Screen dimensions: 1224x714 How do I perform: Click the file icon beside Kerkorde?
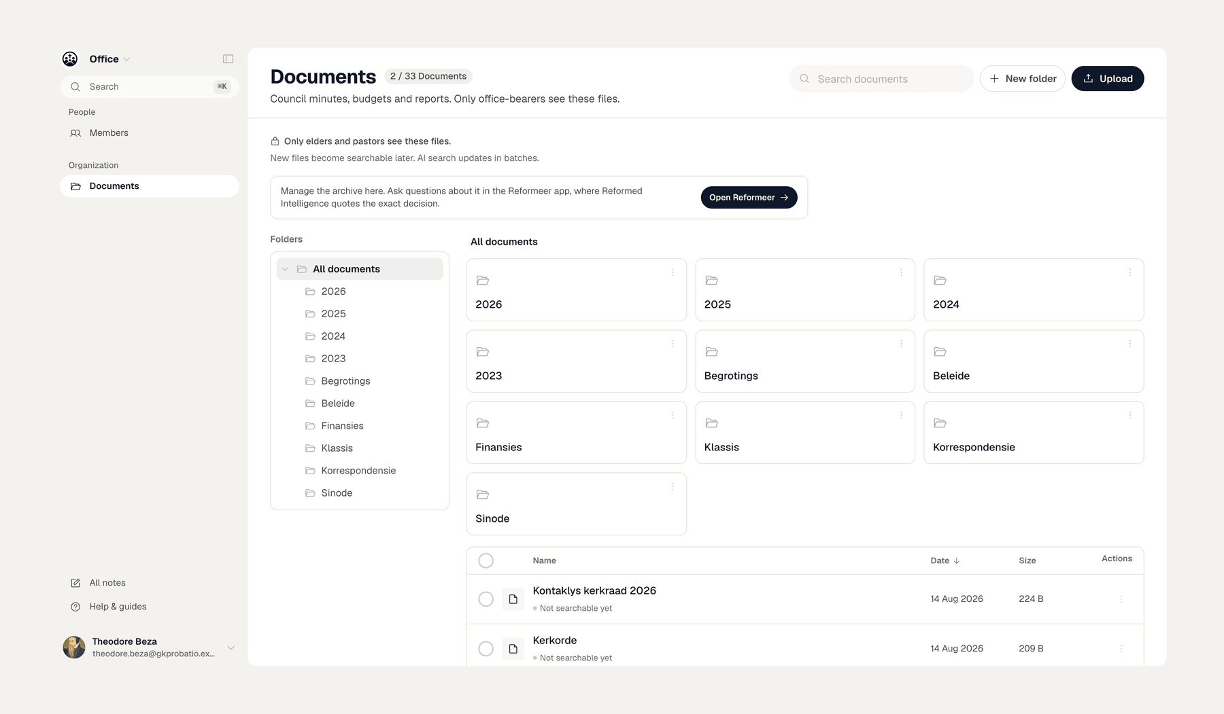pos(513,649)
